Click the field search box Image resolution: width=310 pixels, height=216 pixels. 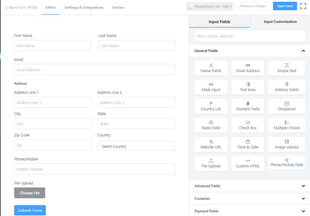tap(249, 36)
